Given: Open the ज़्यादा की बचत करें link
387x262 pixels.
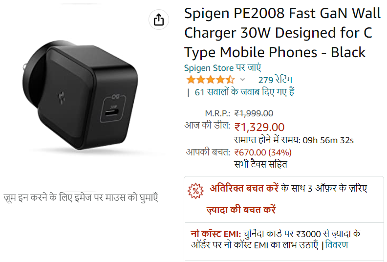Looking at the screenshot, I should [x=241, y=210].
